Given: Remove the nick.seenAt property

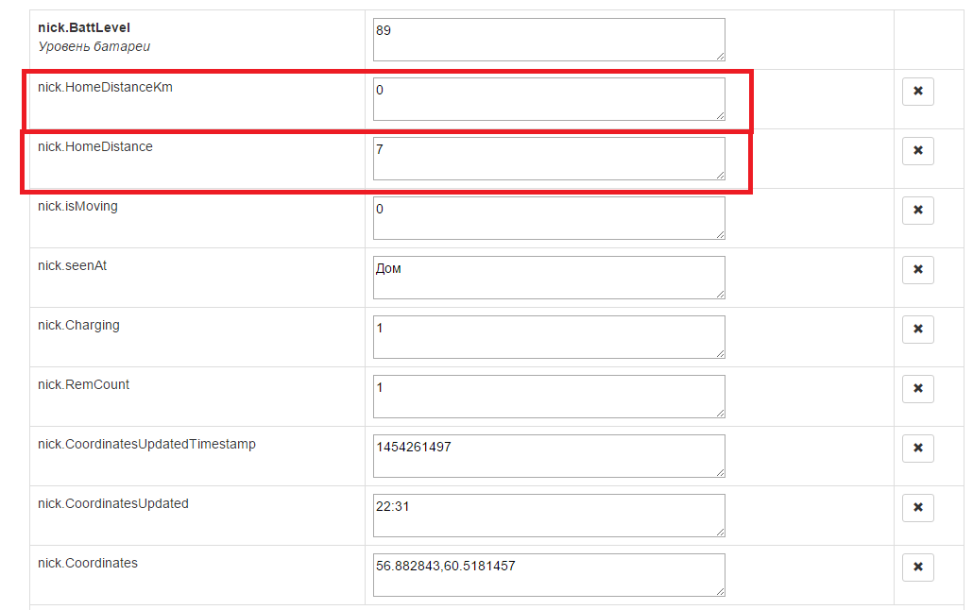Looking at the screenshot, I should pyautogui.click(x=917, y=270).
